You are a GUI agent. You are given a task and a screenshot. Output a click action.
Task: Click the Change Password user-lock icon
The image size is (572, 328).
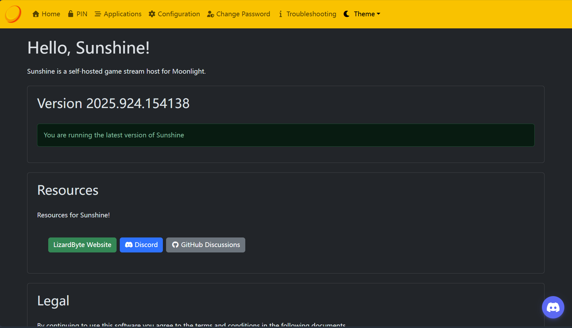[210, 14]
